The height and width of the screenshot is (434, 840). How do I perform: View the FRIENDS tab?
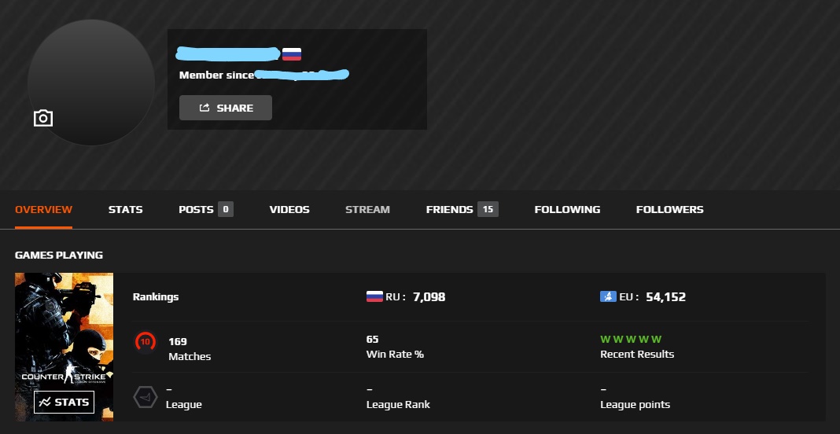462,209
